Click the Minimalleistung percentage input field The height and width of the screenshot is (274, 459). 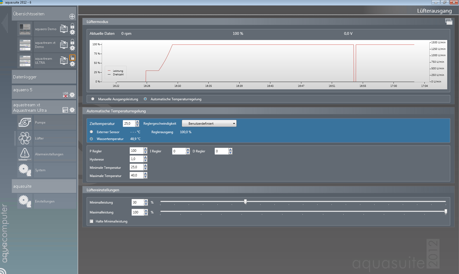[x=138, y=202]
